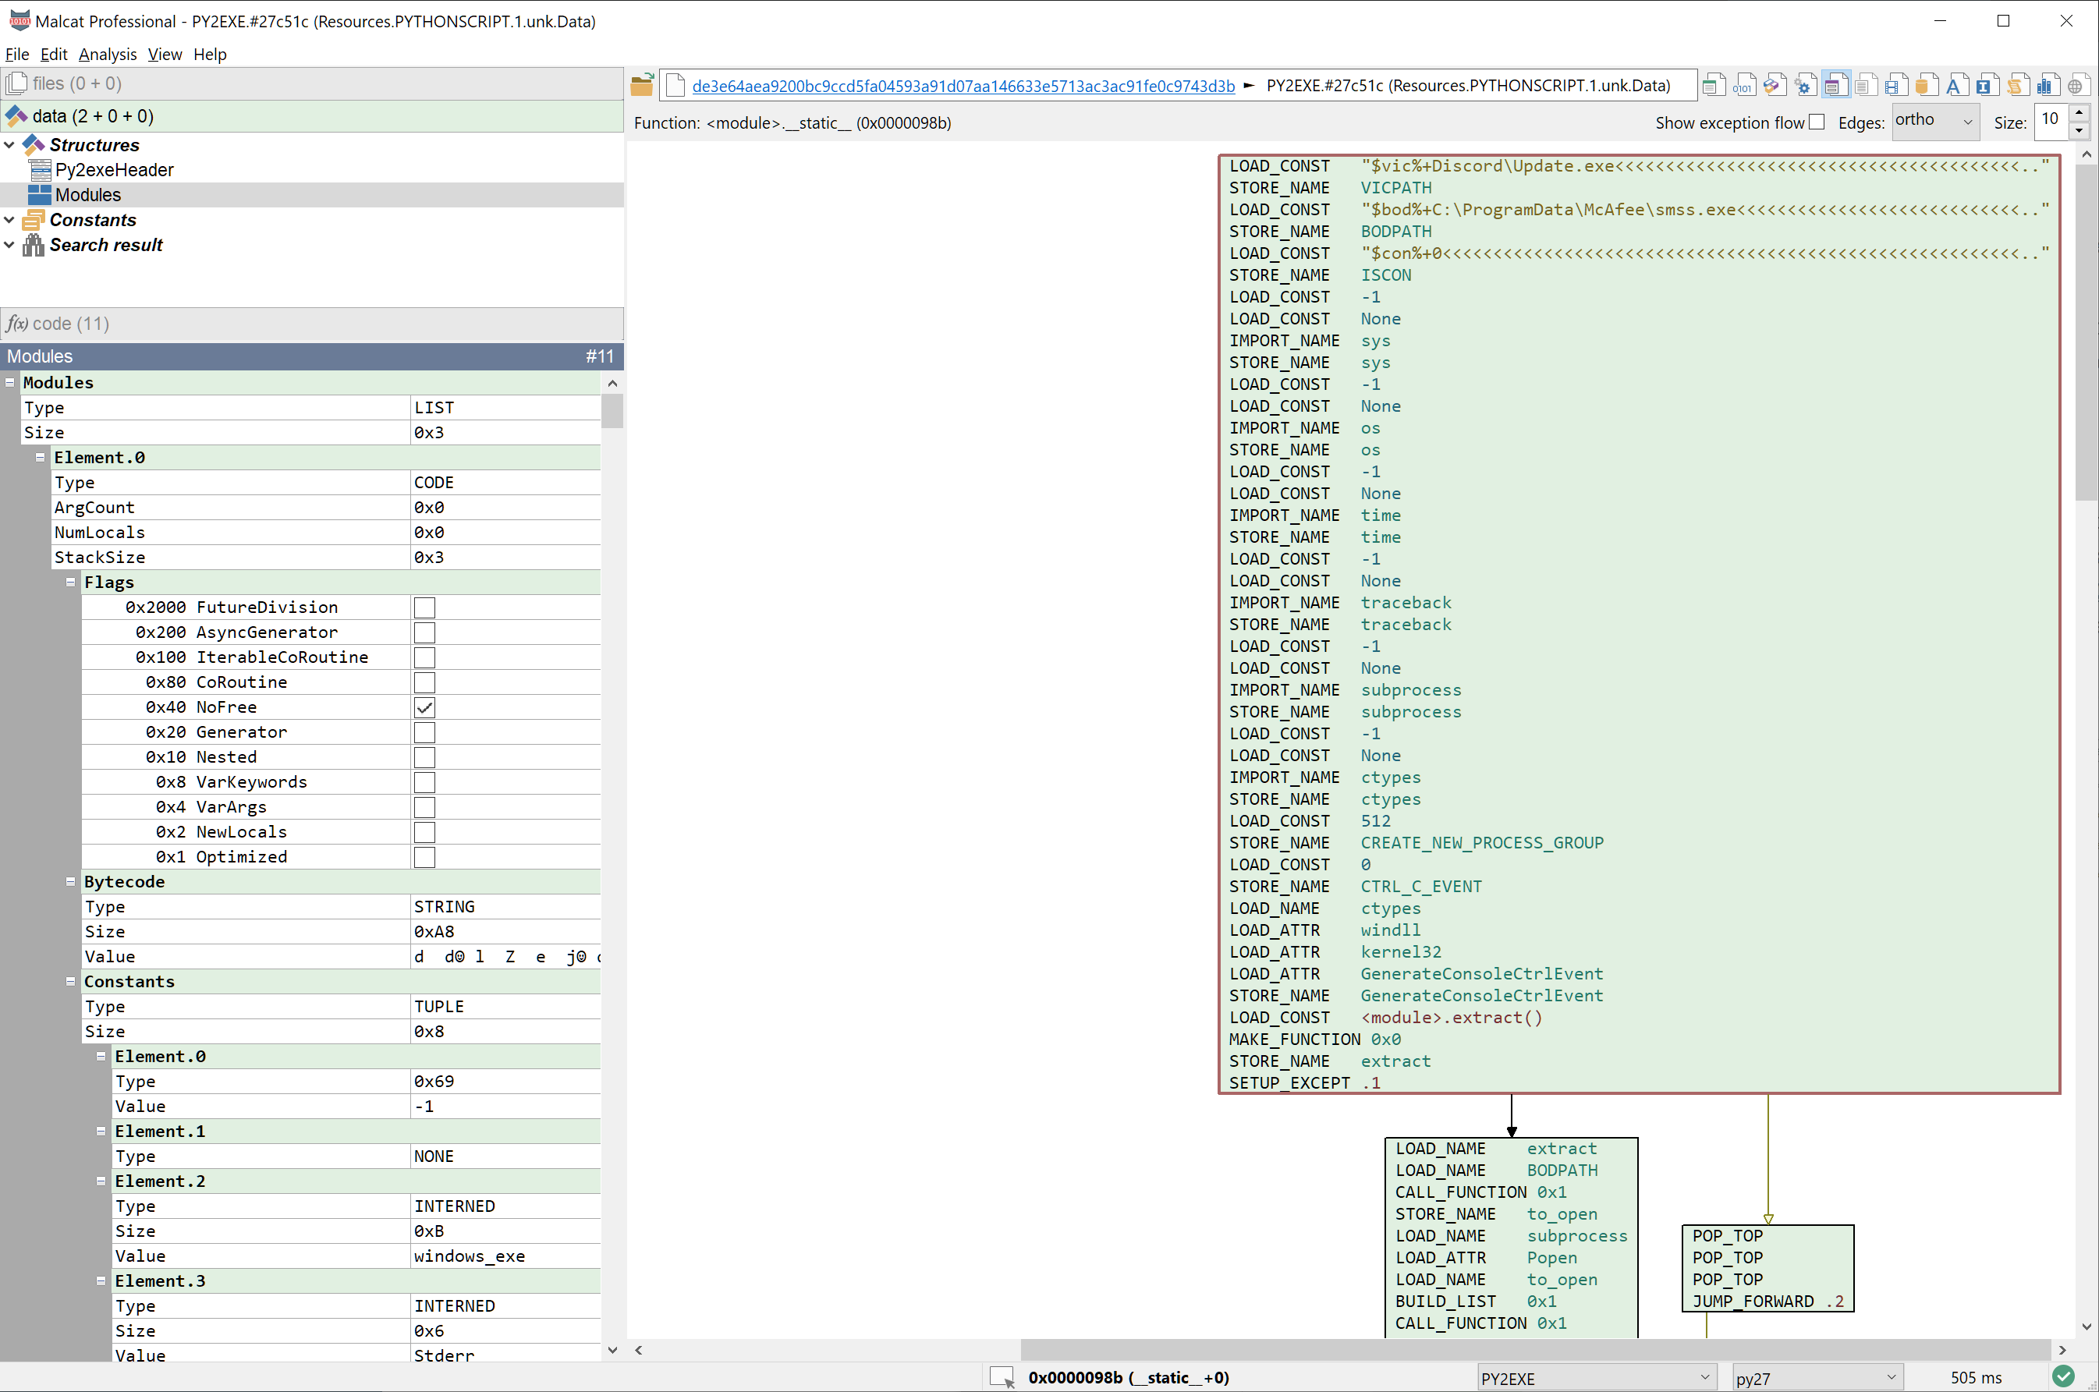2099x1392 pixels.
Task: Select the files (0 + 0) panel header
Action: [312, 83]
